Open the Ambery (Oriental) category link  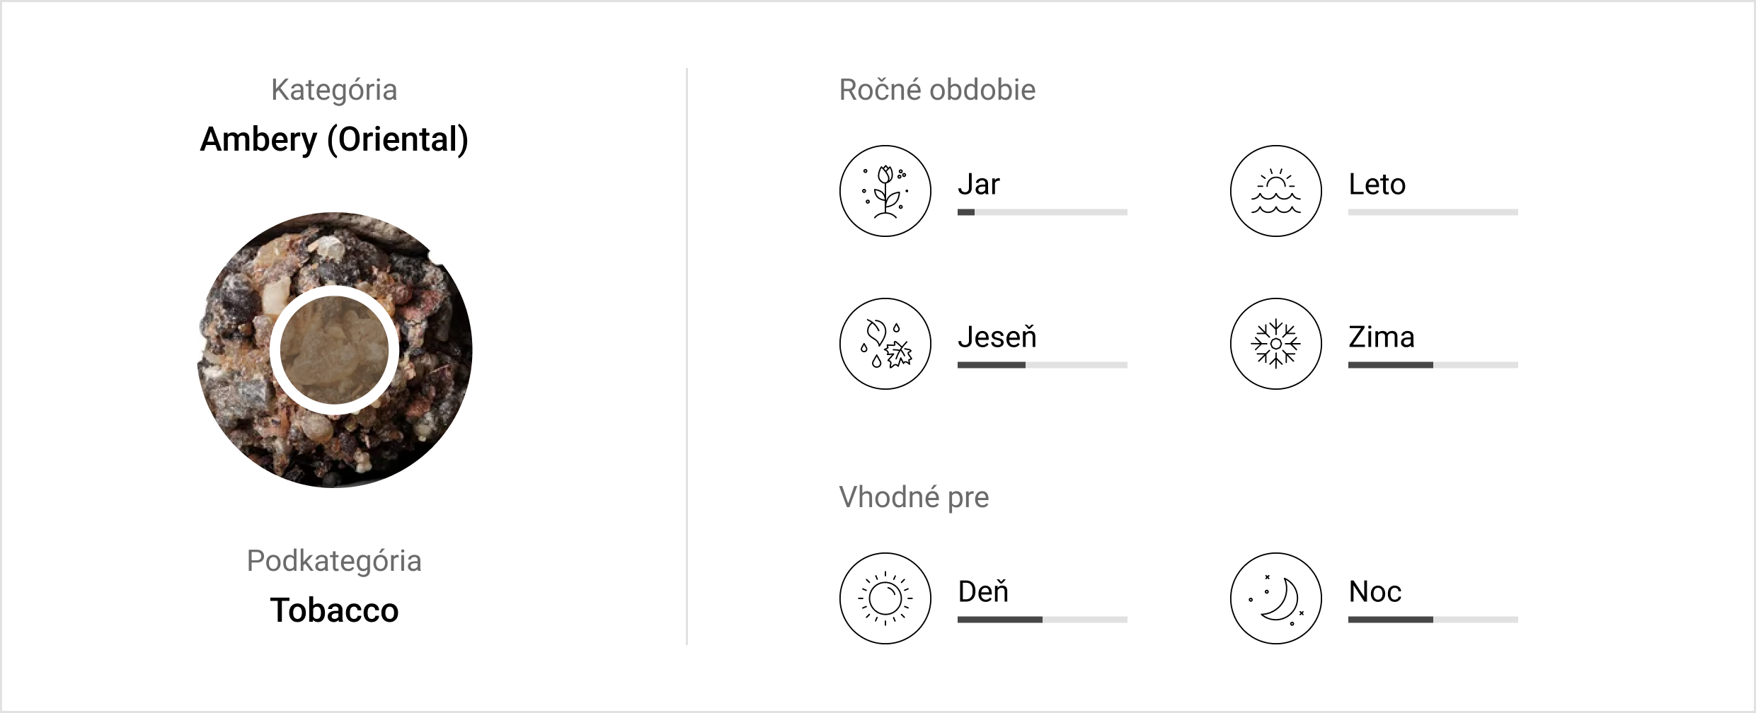coord(334,140)
